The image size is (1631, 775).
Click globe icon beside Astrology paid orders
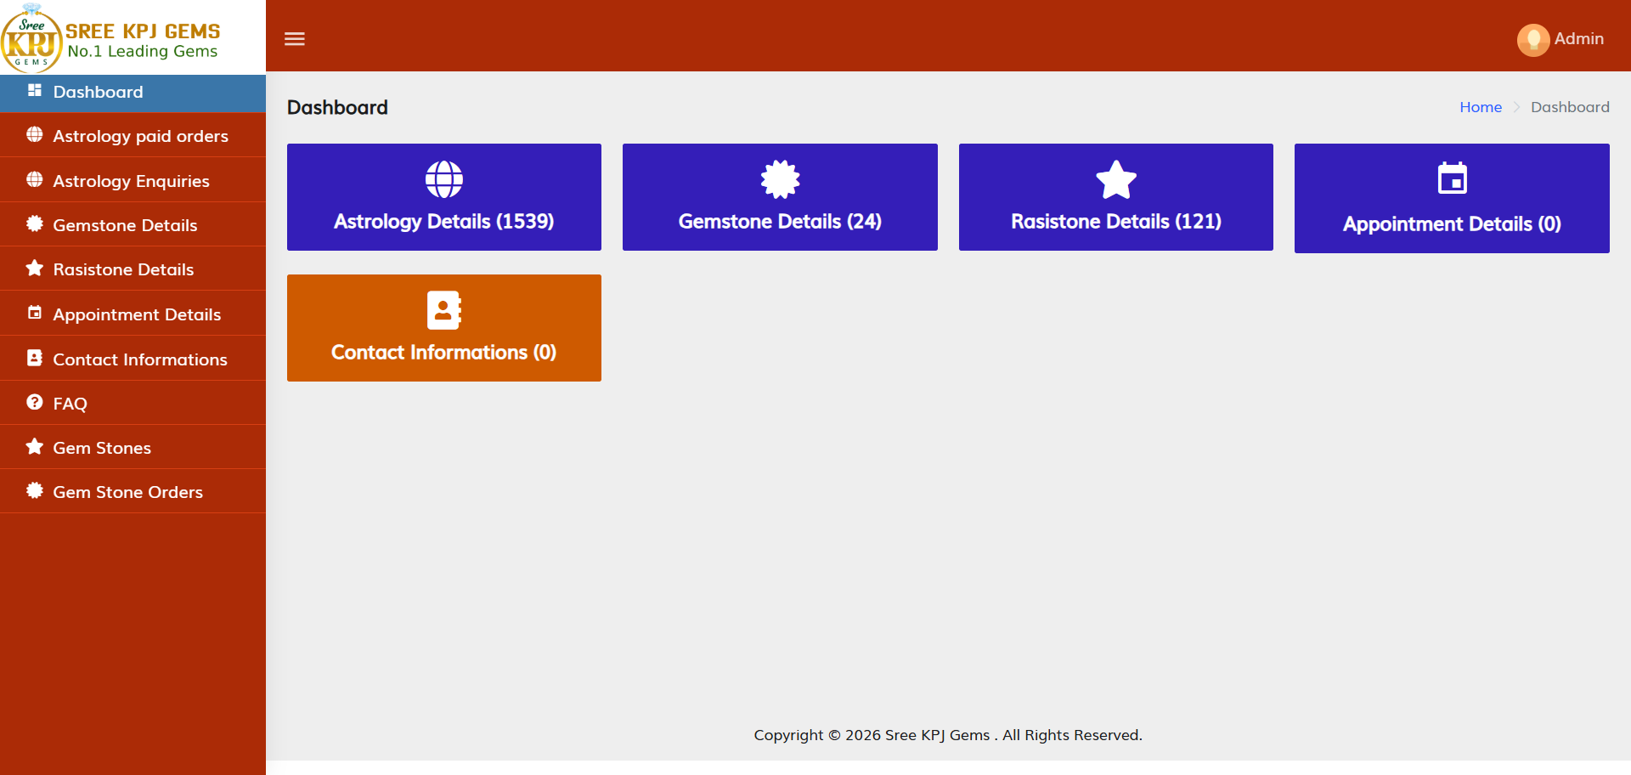[35, 134]
